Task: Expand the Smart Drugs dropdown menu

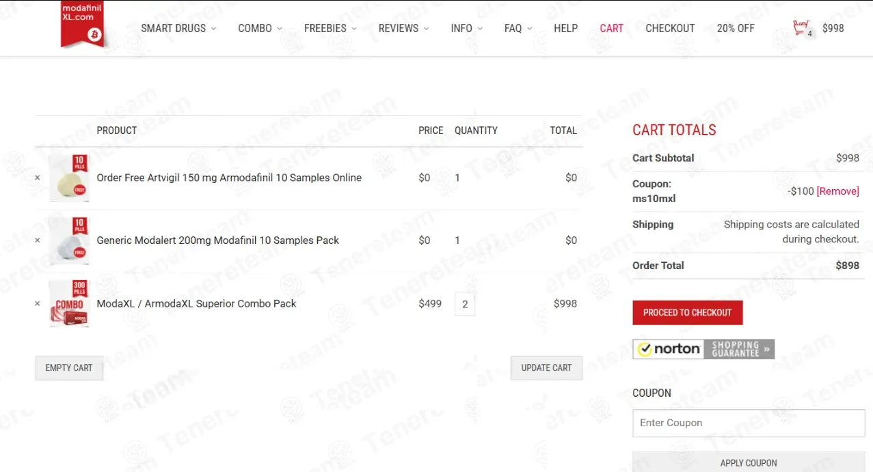Action: [178, 28]
